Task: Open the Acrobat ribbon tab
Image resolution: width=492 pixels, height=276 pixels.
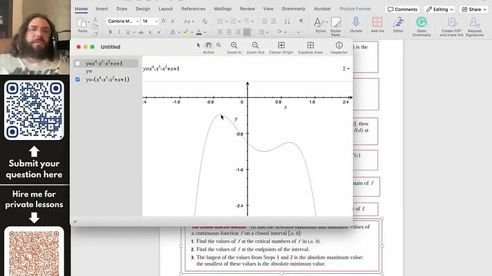Action: pyautogui.click(x=322, y=9)
